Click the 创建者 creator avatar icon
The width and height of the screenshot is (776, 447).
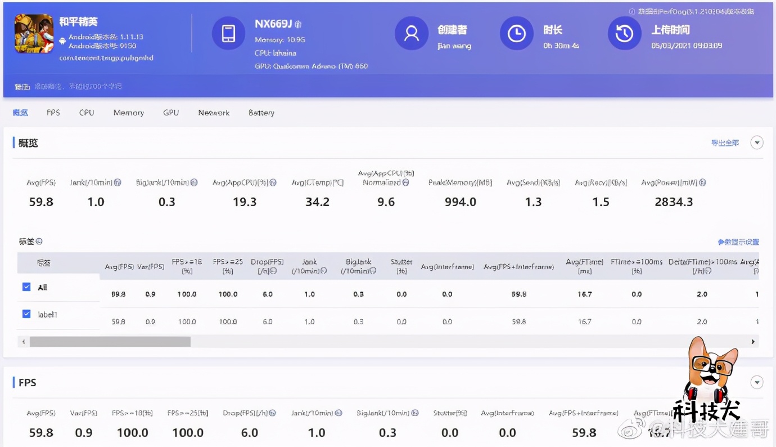411,33
